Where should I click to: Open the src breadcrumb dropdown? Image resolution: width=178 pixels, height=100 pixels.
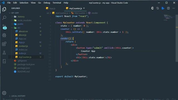click(48, 13)
